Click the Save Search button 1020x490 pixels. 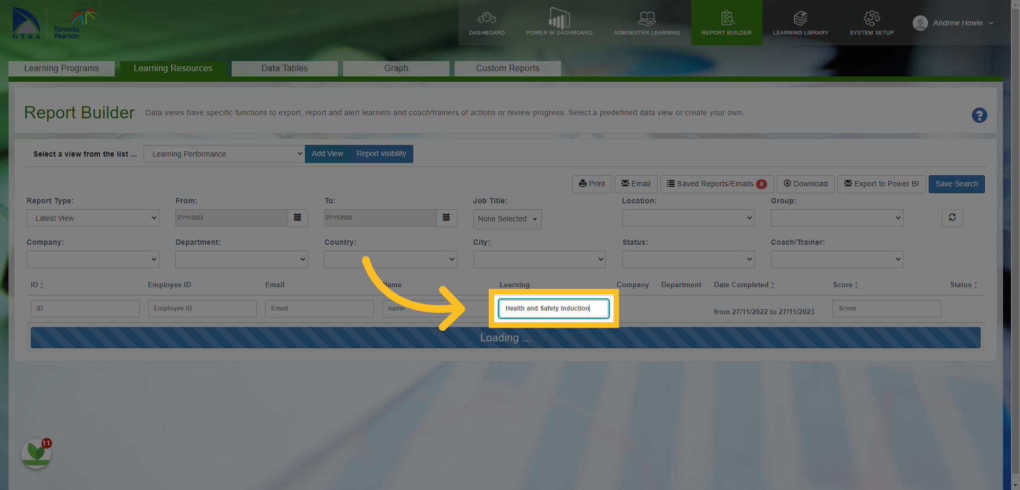coord(956,184)
